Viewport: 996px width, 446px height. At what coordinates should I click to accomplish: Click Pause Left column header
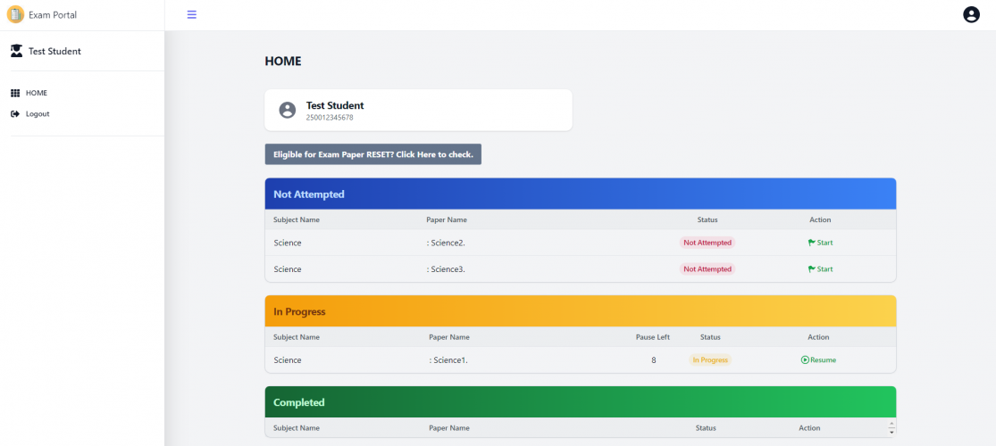pyautogui.click(x=652, y=337)
